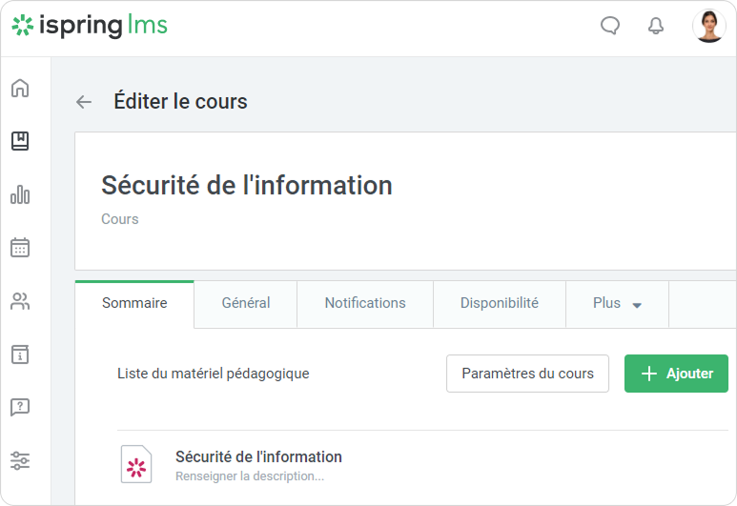The image size is (737, 506).
Task: Open the Courses book icon in sidebar
Action: [x=20, y=141]
